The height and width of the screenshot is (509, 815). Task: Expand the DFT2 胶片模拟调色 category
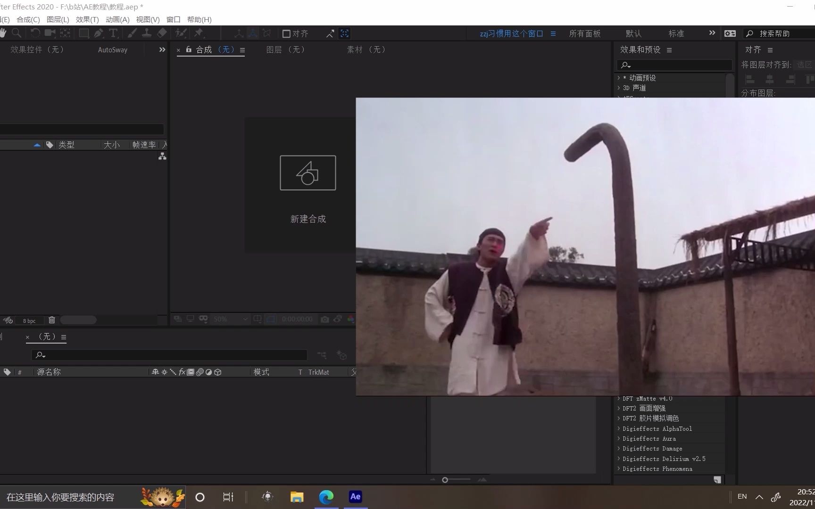click(x=619, y=419)
